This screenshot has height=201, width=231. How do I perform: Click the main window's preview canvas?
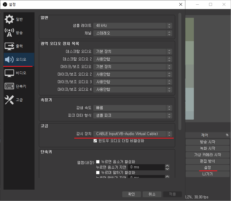189,69
